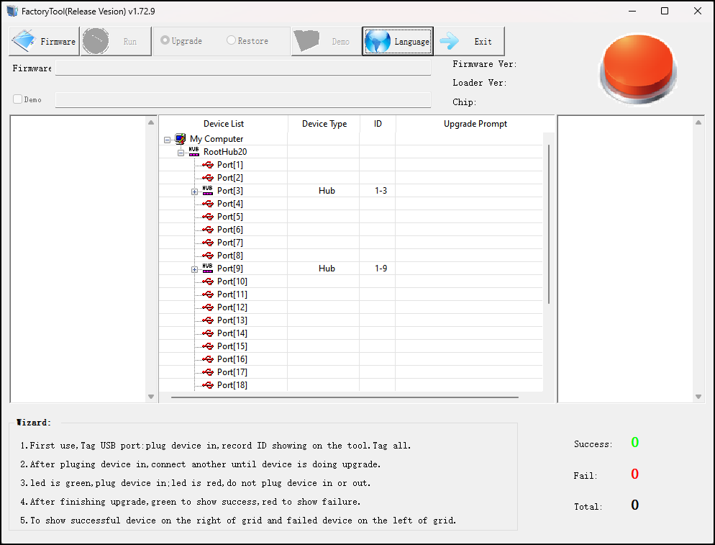
Task: Click the Exit button
Action: pos(469,41)
